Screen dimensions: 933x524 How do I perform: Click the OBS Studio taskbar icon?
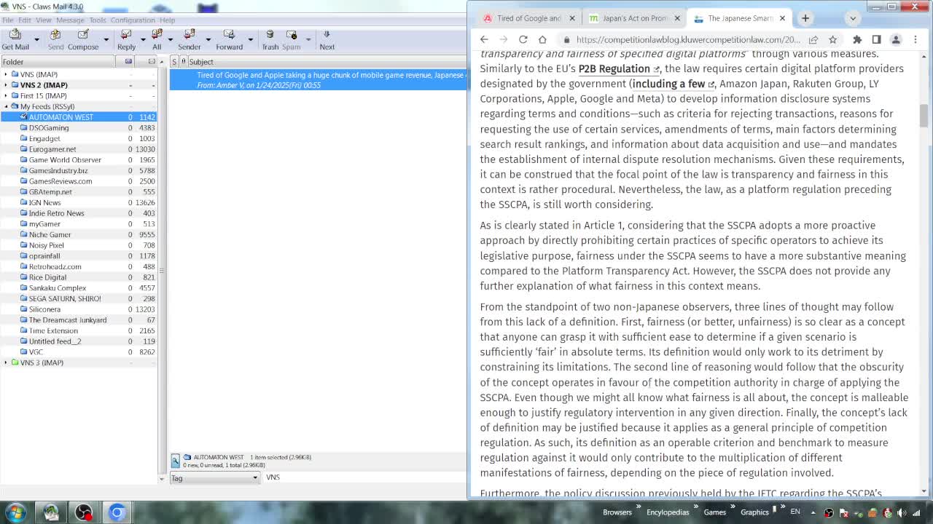tap(84, 512)
